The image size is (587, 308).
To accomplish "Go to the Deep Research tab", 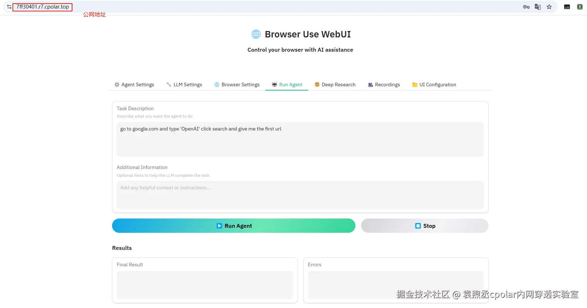I will [x=335, y=84].
